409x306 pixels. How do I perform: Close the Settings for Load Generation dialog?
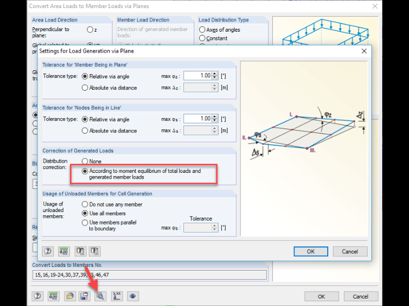tap(364, 51)
